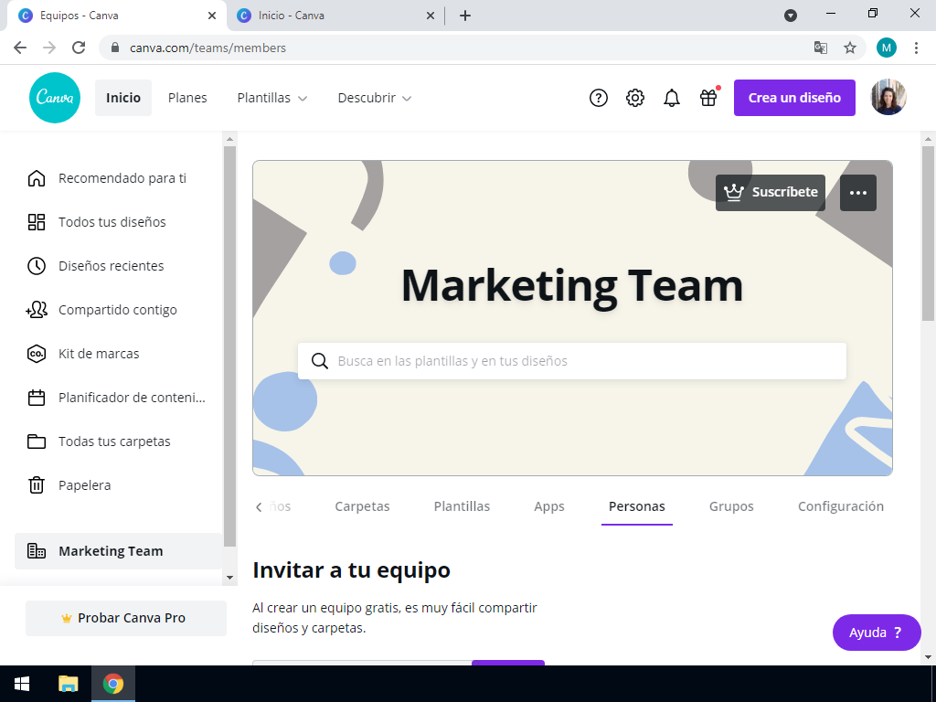Open Chrome's three-dot menu
936x702 pixels.
pyautogui.click(x=916, y=48)
